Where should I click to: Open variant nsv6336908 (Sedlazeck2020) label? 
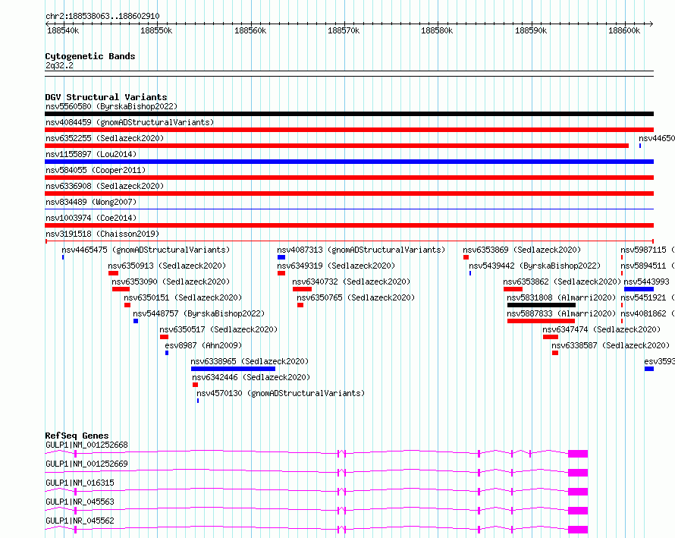click(105, 186)
